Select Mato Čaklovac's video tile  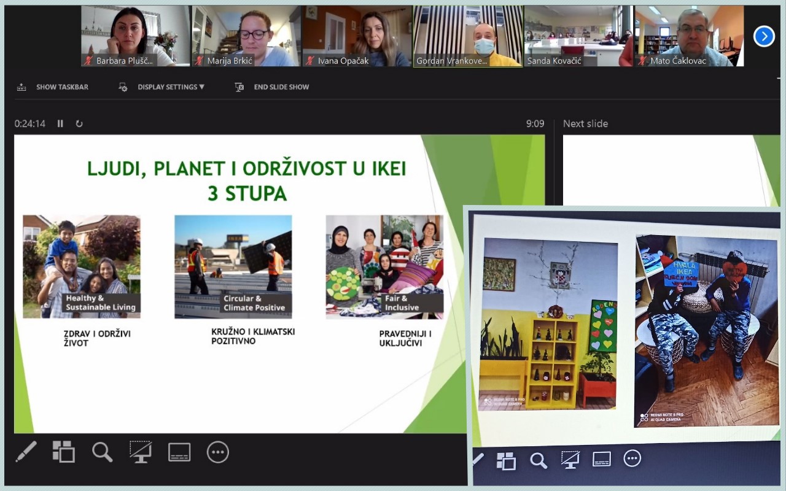(690, 36)
